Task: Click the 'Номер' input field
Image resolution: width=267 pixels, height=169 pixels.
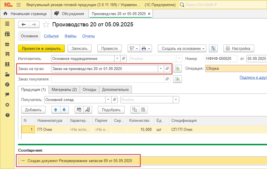Action: click(221, 58)
